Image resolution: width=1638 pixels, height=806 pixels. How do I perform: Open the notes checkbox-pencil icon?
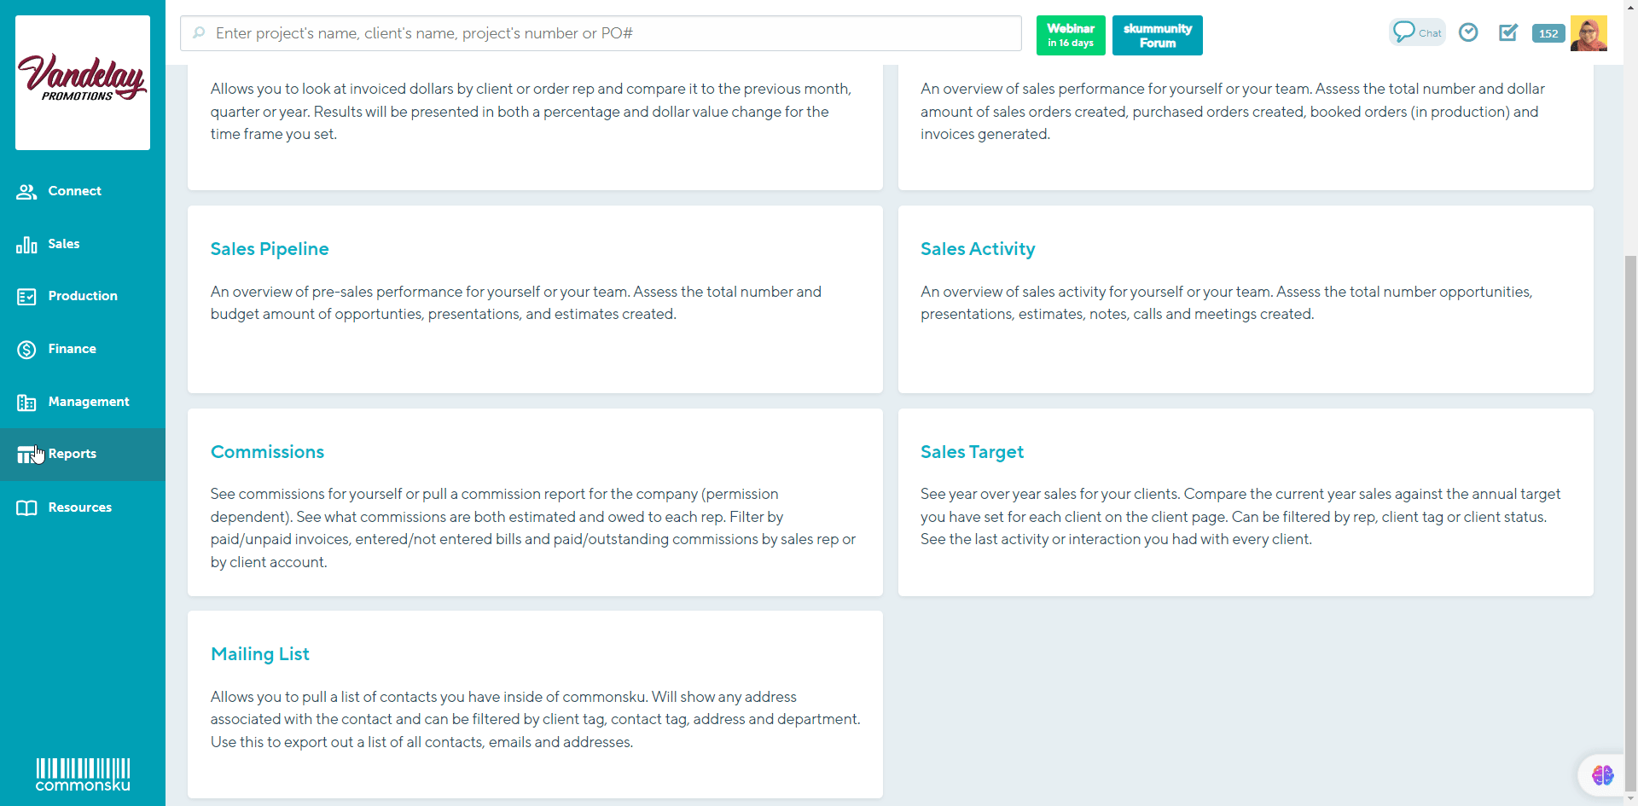pyautogui.click(x=1508, y=32)
